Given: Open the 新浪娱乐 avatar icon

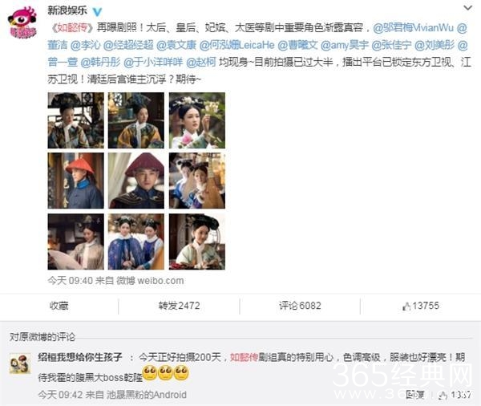Looking at the screenshot, I should [x=22, y=23].
